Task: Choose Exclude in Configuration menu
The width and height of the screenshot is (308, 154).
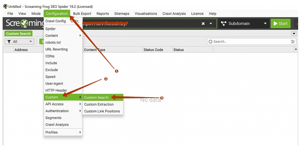Action: coord(63,70)
